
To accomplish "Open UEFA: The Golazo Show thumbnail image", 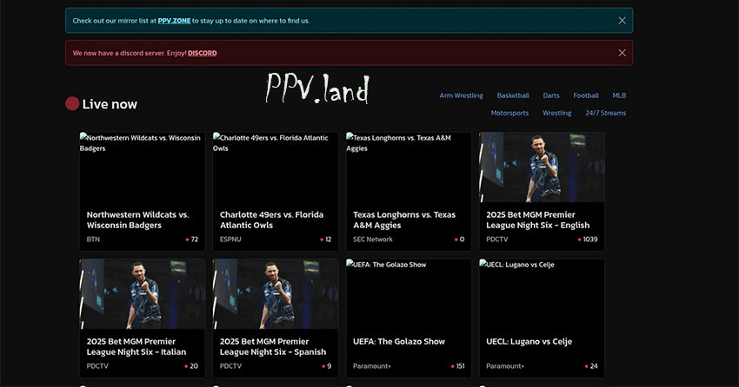I will (409, 294).
